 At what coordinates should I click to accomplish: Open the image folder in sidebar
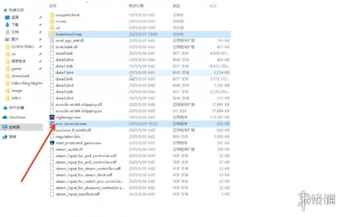(x=17, y=91)
